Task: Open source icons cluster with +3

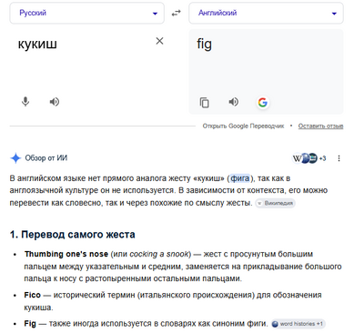Action: [x=309, y=158]
